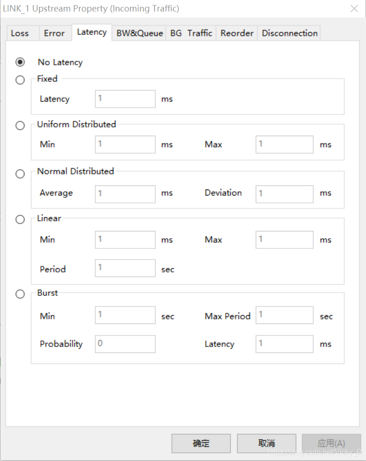Click the Uniform Distributed Min field
Image resolution: width=366 pixels, height=461 pixels.
125,144
